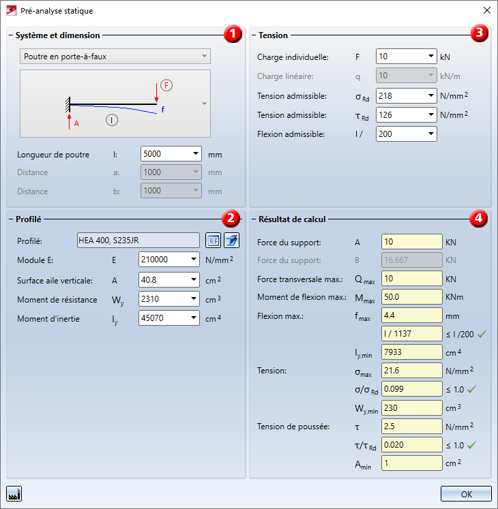Image resolution: width=498 pixels, height=509 pixels.
Task: Click the pick profile from drawing icon
Action: pyautogui.click(x=231, y=240)
